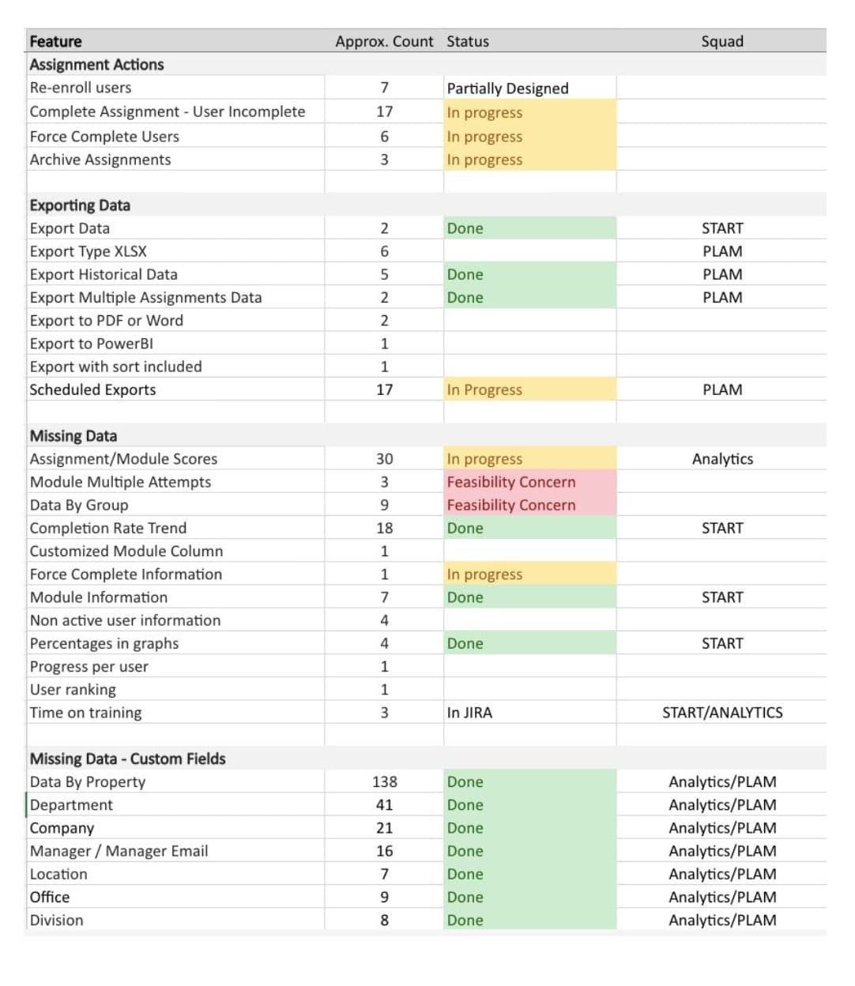Click the count 138 for Data By Property

pyautogui.click(x=384, y=781)
